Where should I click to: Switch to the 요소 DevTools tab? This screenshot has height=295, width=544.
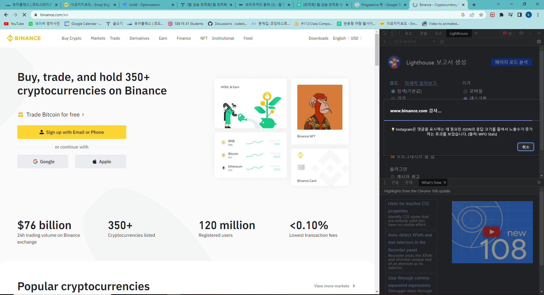tap(409, 33)
